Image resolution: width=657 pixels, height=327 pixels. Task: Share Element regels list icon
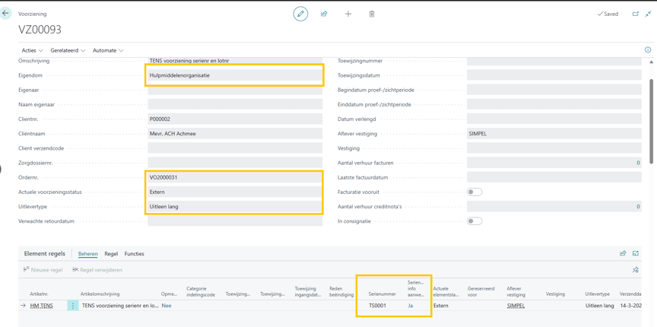click(x=623, y=253)
